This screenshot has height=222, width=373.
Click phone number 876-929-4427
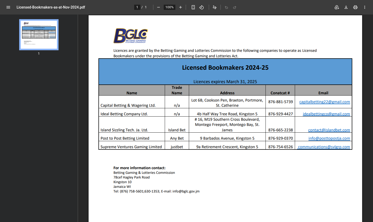[x=281, y=114]
